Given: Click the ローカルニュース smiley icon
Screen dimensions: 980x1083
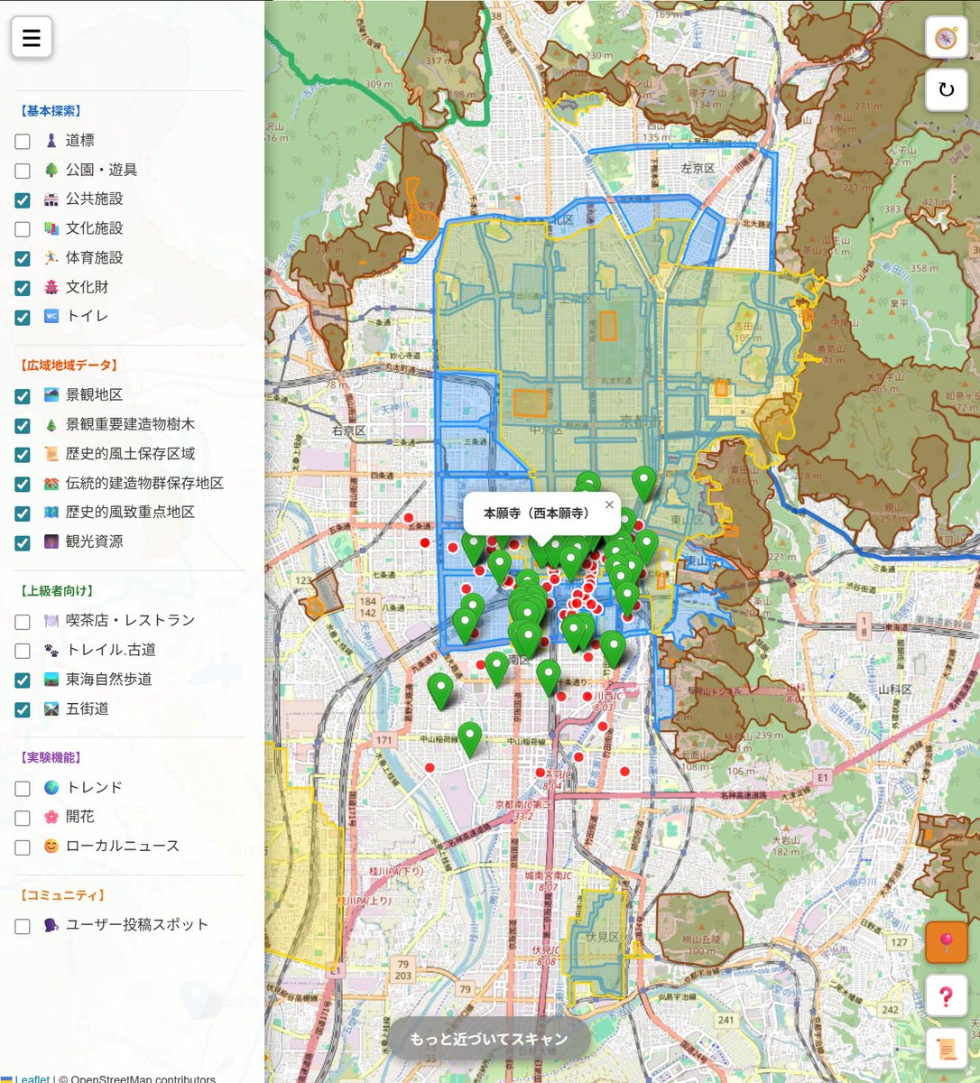Looking at the screenshot, I should pos(51,847).
